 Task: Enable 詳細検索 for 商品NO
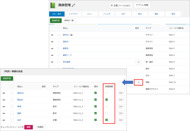(106, 93)
